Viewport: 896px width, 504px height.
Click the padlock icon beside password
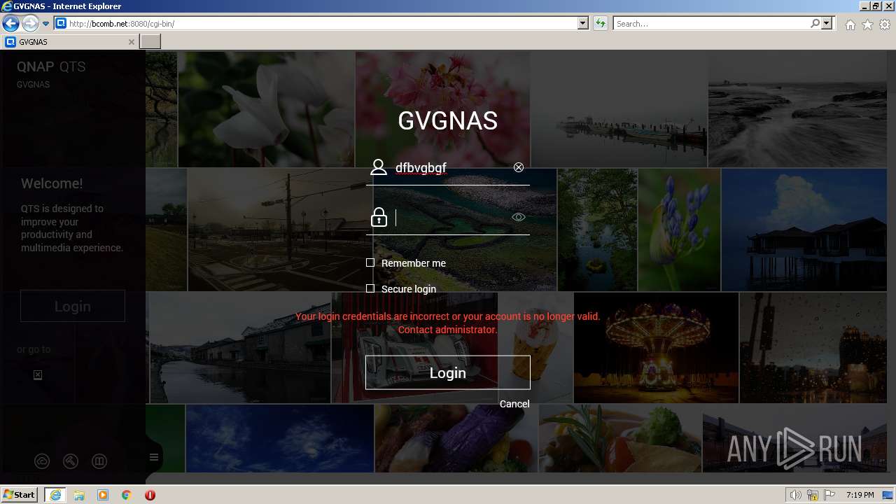click(379, 217)
